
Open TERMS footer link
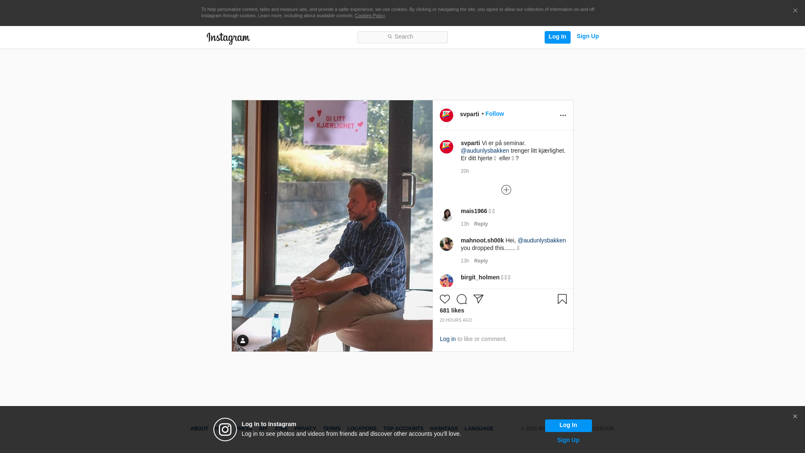pyautogui.click(x=332, y=429)
